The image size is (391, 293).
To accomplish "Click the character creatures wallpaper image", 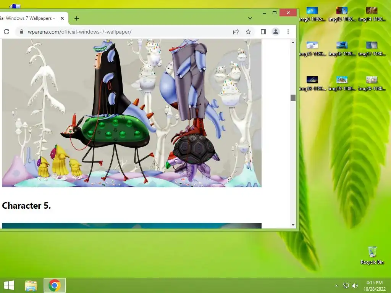I will coord(132,113).
